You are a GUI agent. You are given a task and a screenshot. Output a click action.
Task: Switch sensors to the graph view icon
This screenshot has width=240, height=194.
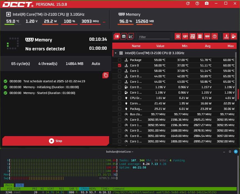click(131, 37)
